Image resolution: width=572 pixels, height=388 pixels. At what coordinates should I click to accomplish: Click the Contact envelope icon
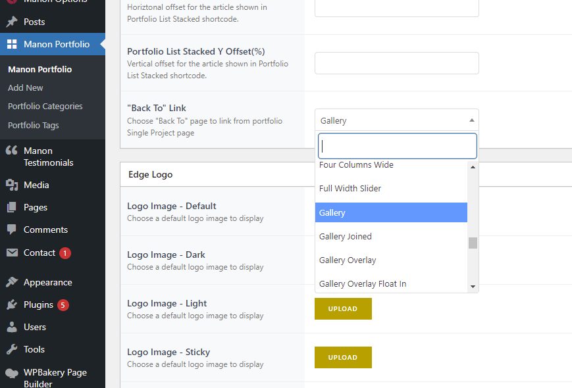[x=12, y=253]
